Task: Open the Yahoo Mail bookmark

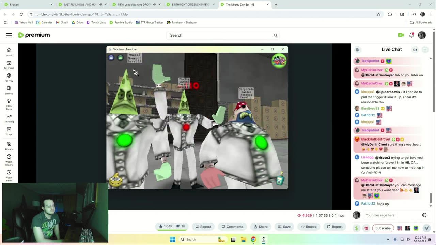Action: click(24, 23)
